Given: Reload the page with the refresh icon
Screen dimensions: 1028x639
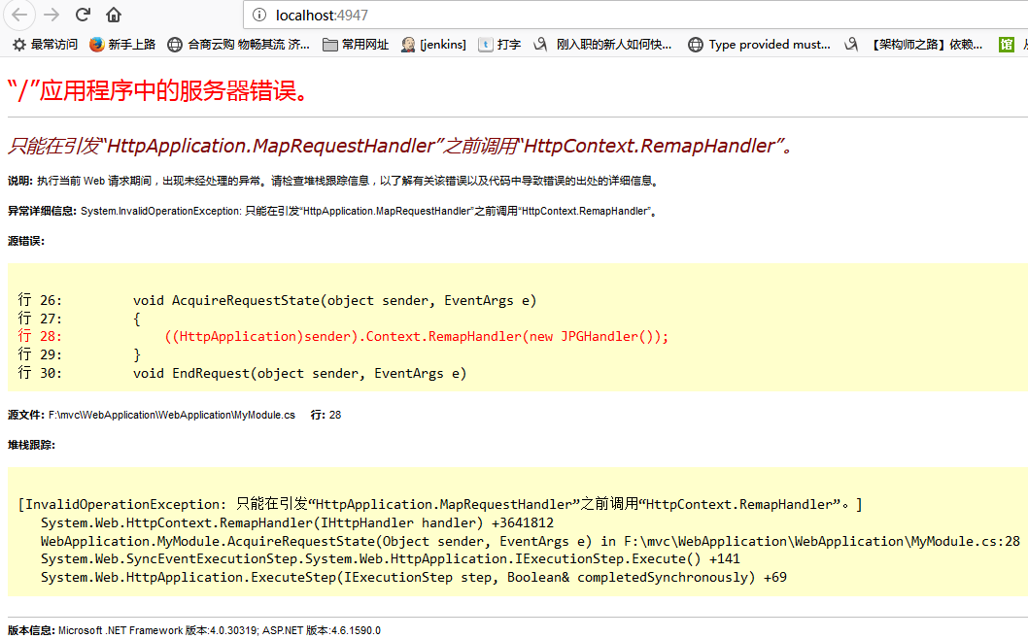Looking at the screenshot, I should coord(83,15).
